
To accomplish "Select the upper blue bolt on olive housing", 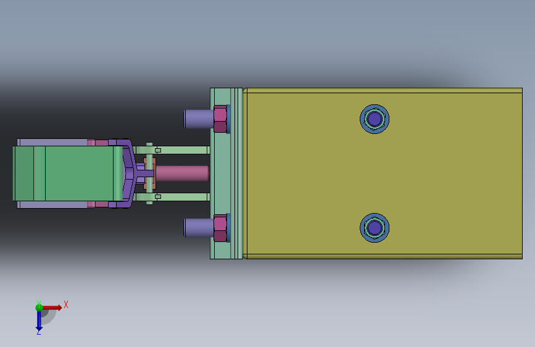I will click(x=375, y=119).
